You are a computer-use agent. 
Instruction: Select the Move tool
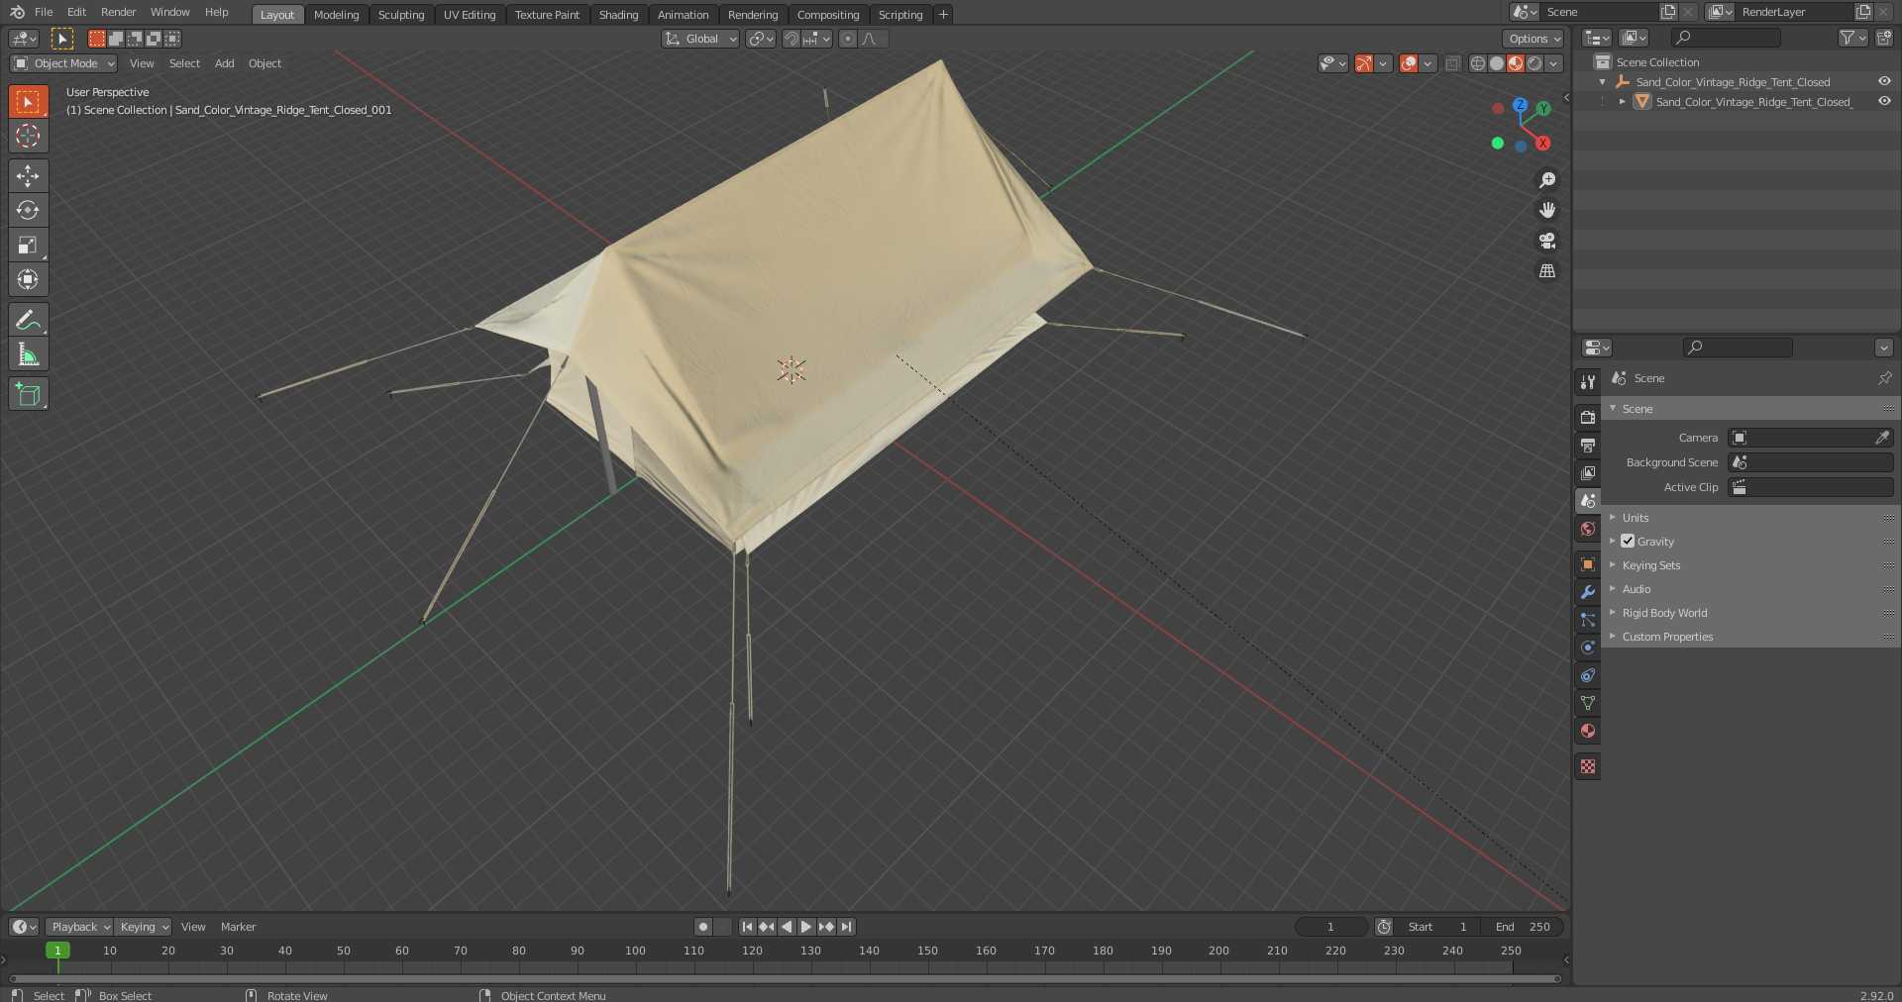28,176
